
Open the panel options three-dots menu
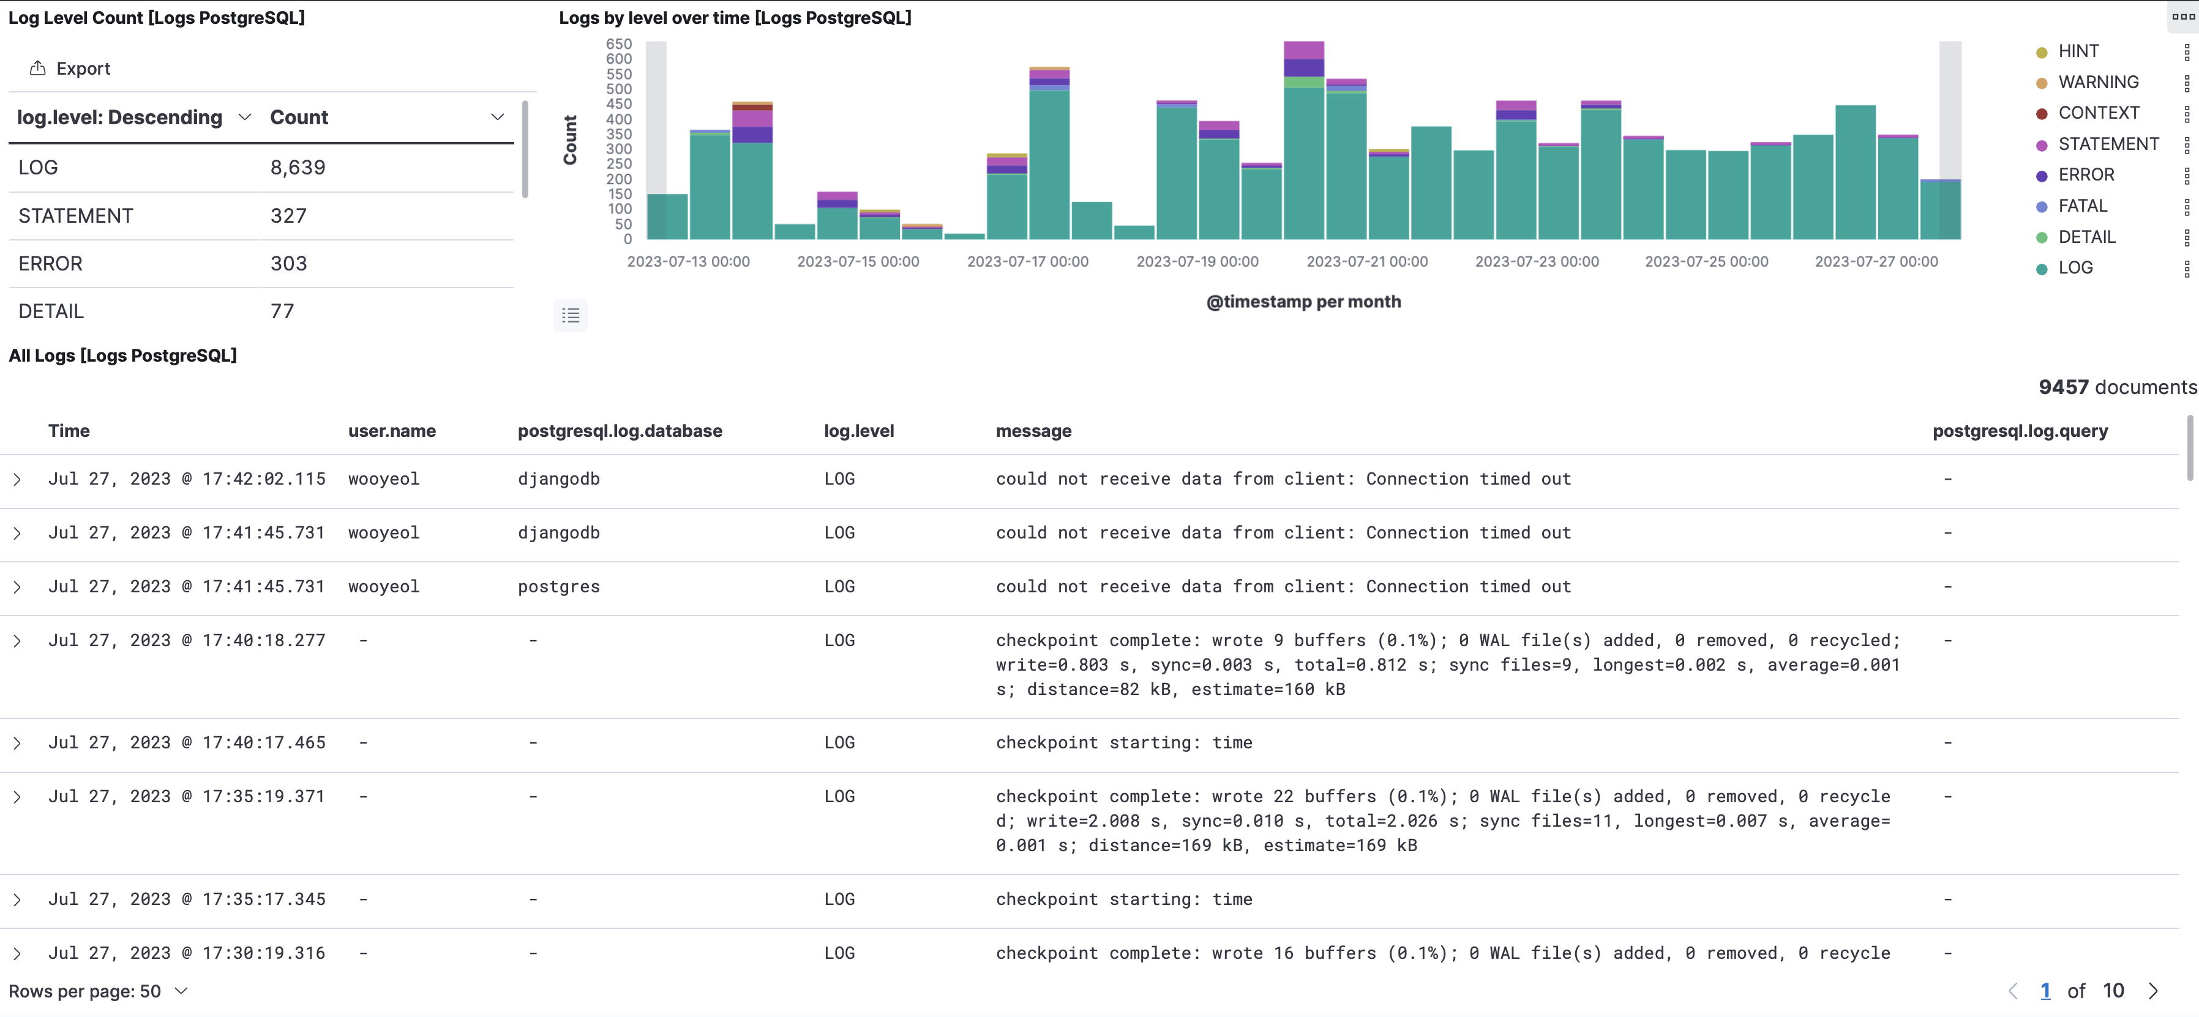pyautogui.click(x=2183, y=16)
